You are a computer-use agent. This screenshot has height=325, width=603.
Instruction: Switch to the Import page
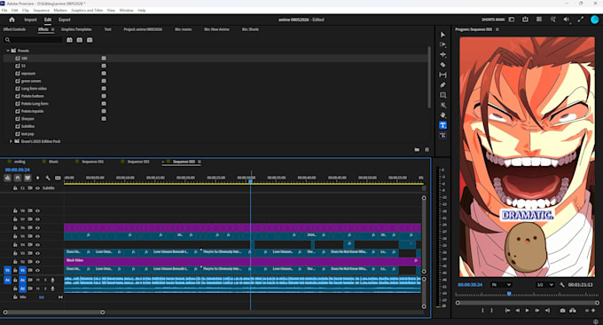point(30,20)
